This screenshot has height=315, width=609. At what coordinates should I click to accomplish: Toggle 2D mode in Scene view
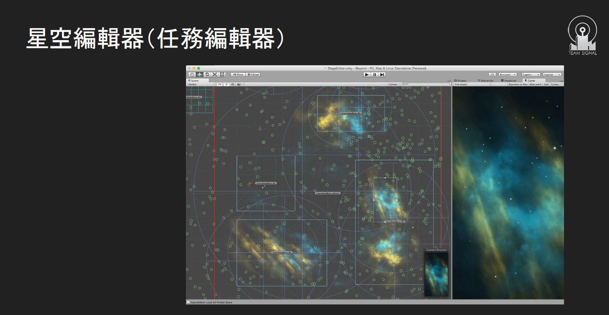pyautogui.click(x=219, y=84)
